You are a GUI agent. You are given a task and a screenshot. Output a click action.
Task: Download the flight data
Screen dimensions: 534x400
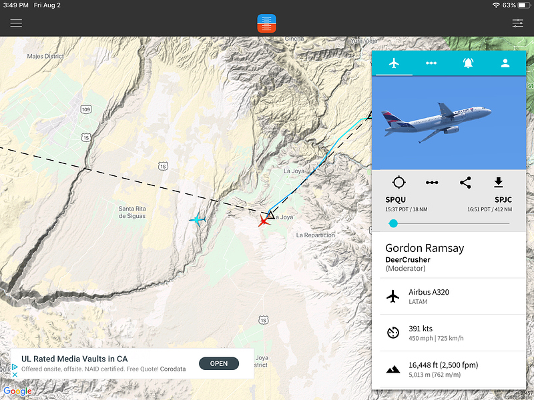(x=498, y=182)
